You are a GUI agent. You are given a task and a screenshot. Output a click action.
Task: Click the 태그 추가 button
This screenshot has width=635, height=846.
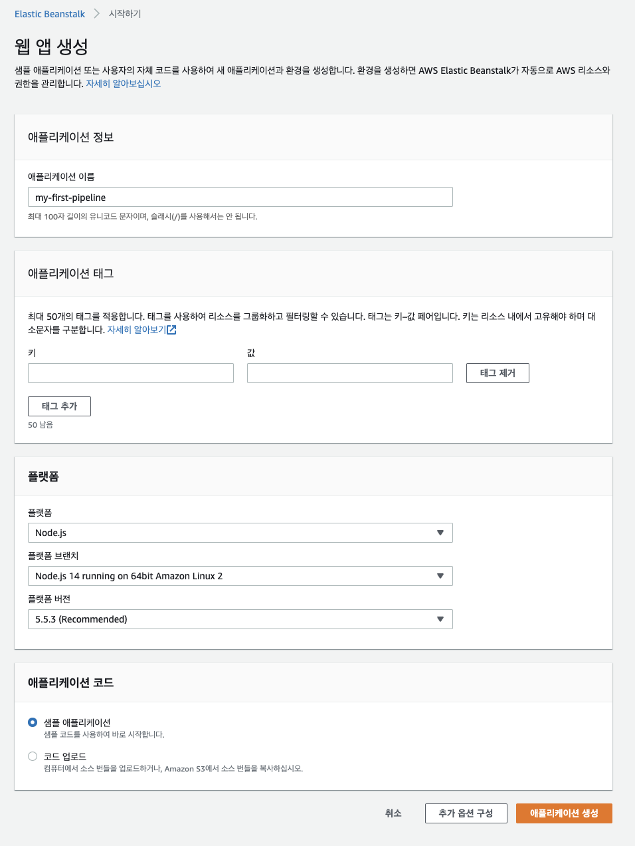[x=59, y=406]
